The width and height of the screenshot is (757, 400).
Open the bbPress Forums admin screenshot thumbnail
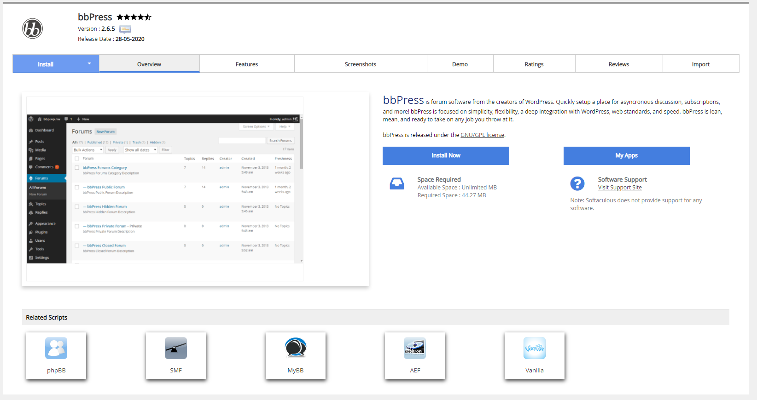pyautogui.click(x=165, y=189)
